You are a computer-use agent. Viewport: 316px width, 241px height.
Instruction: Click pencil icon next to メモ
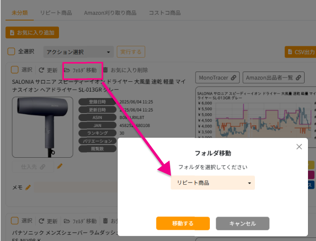pos(28,188)
